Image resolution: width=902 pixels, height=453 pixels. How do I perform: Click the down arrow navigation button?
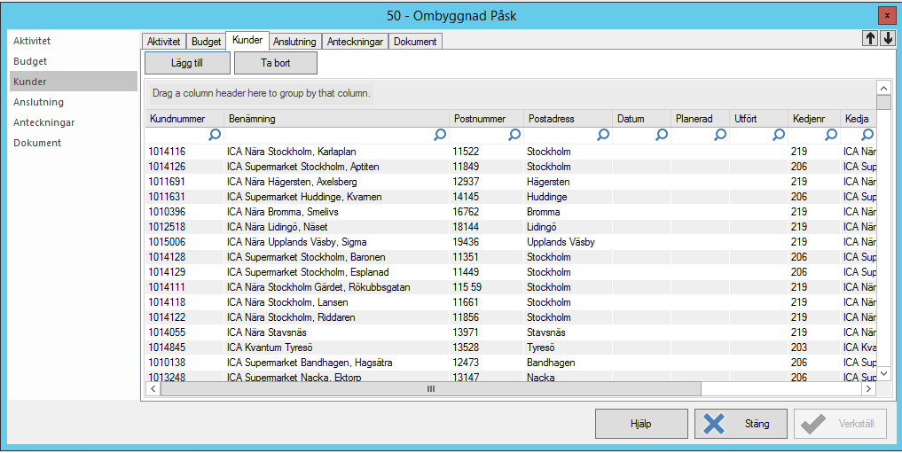pos(888,38)
